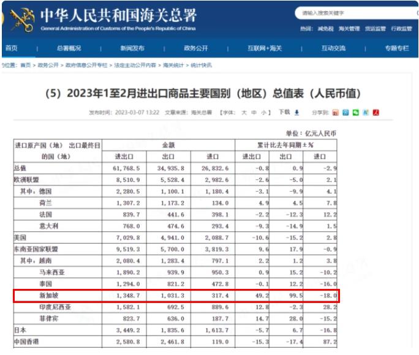Focus the keyword search input field
Screen dimensions: 419x355
357,13
